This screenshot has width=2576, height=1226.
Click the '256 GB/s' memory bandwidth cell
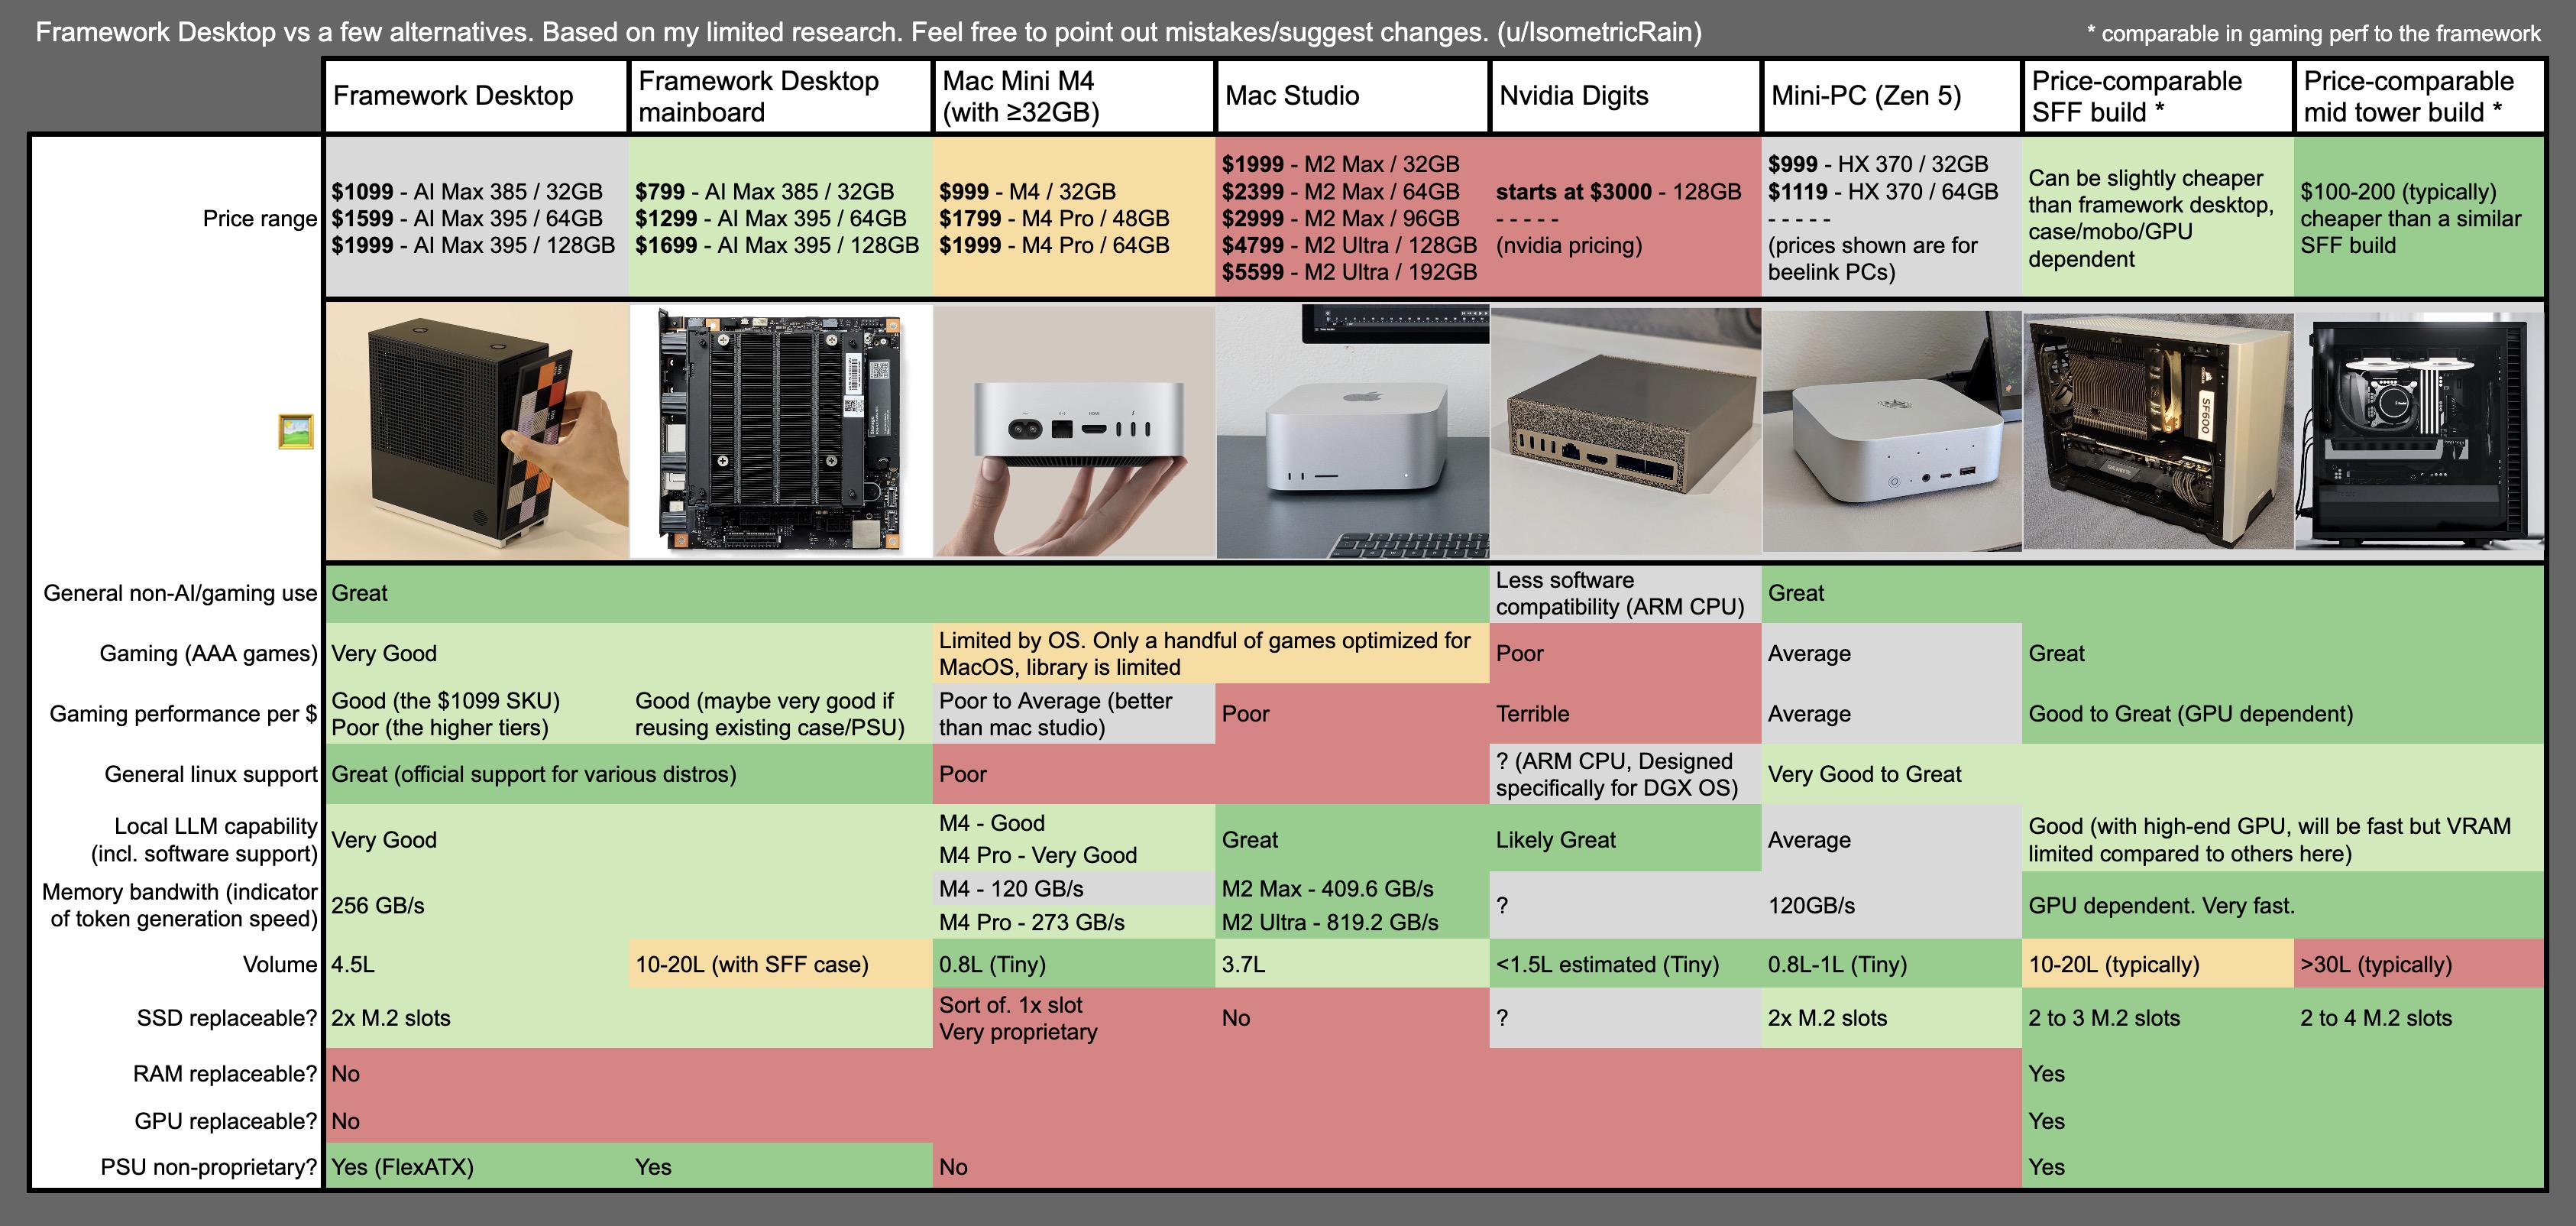(x=378, y=906)
